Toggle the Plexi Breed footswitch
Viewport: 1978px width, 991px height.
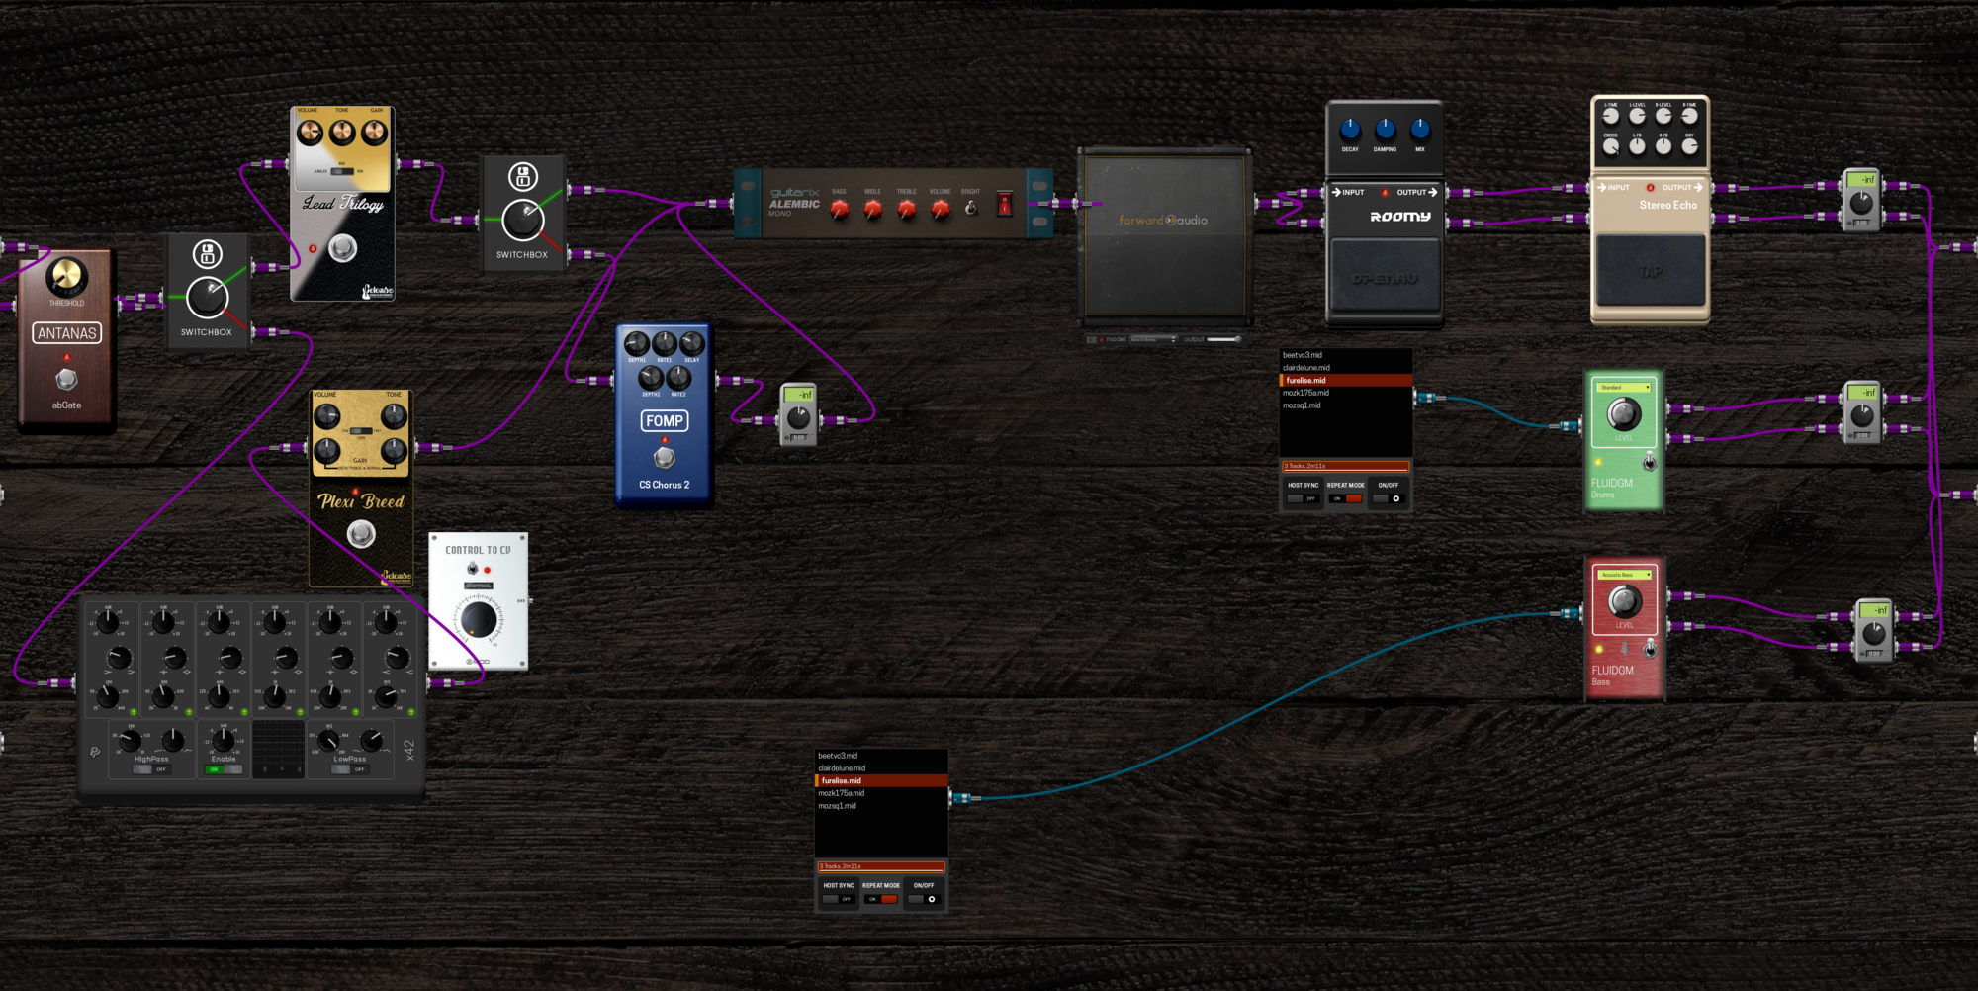coord(361,535)
